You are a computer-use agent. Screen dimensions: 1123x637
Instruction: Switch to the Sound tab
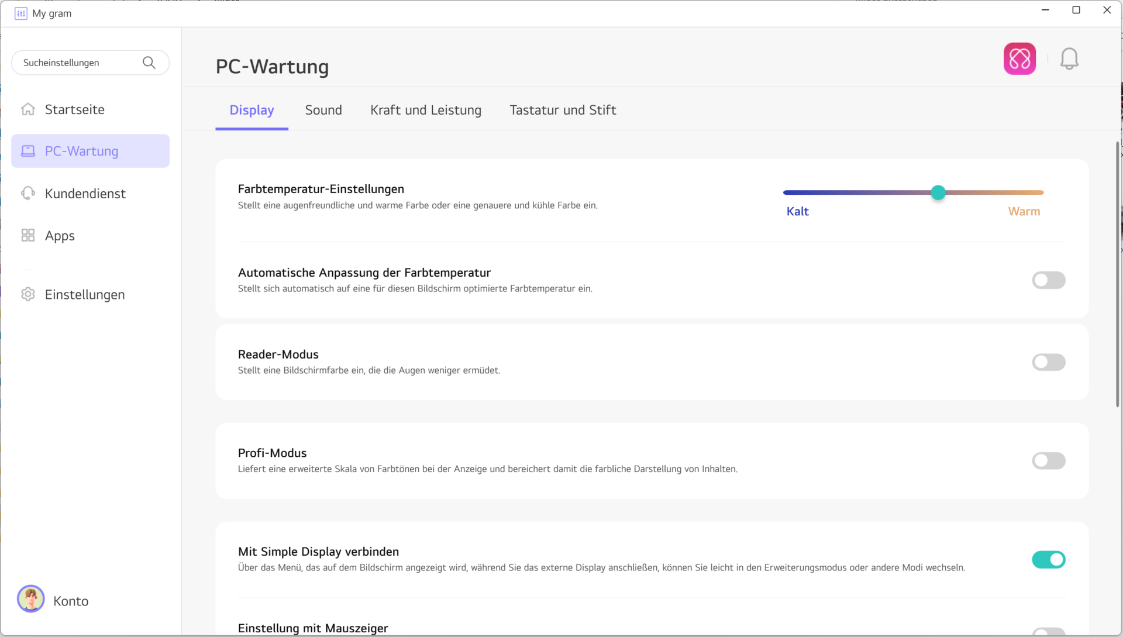point(323,110)
